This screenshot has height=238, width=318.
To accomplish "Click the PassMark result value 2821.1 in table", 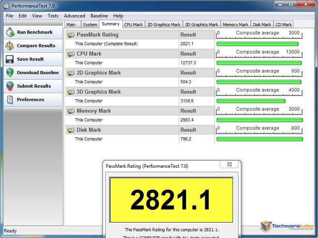I will [x=187, y=44].
